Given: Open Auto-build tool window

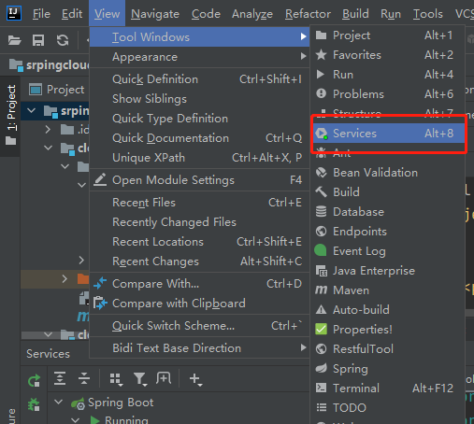Looking at the screenshot, I should point(388,310).
